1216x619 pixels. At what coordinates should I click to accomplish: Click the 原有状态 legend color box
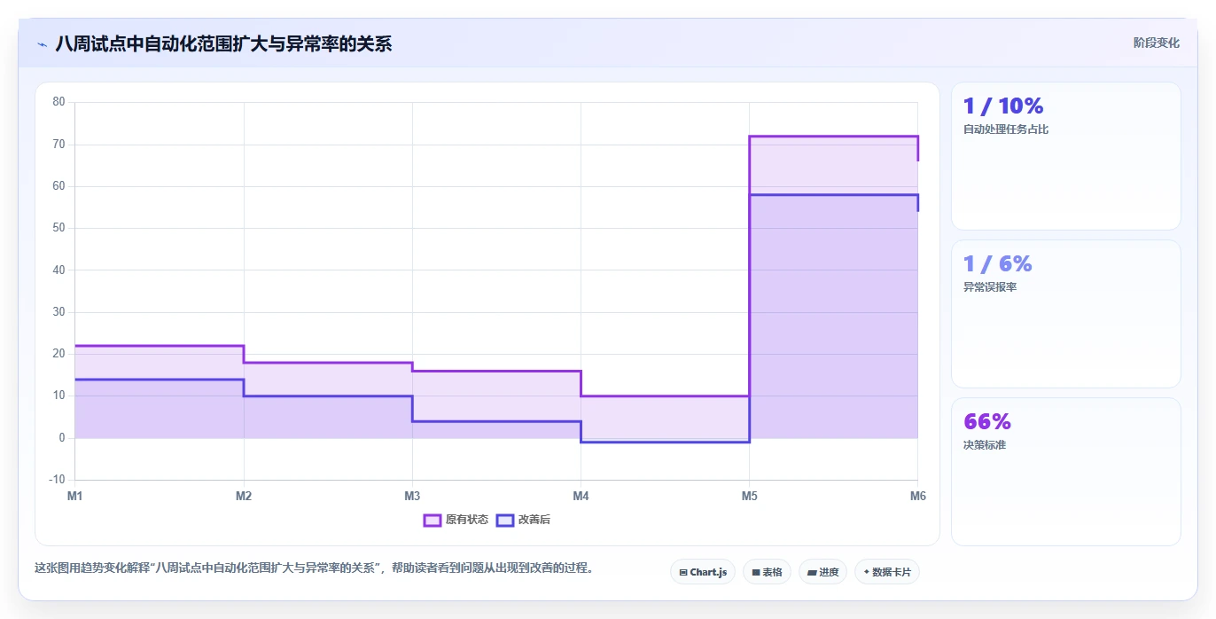point(433,520)
